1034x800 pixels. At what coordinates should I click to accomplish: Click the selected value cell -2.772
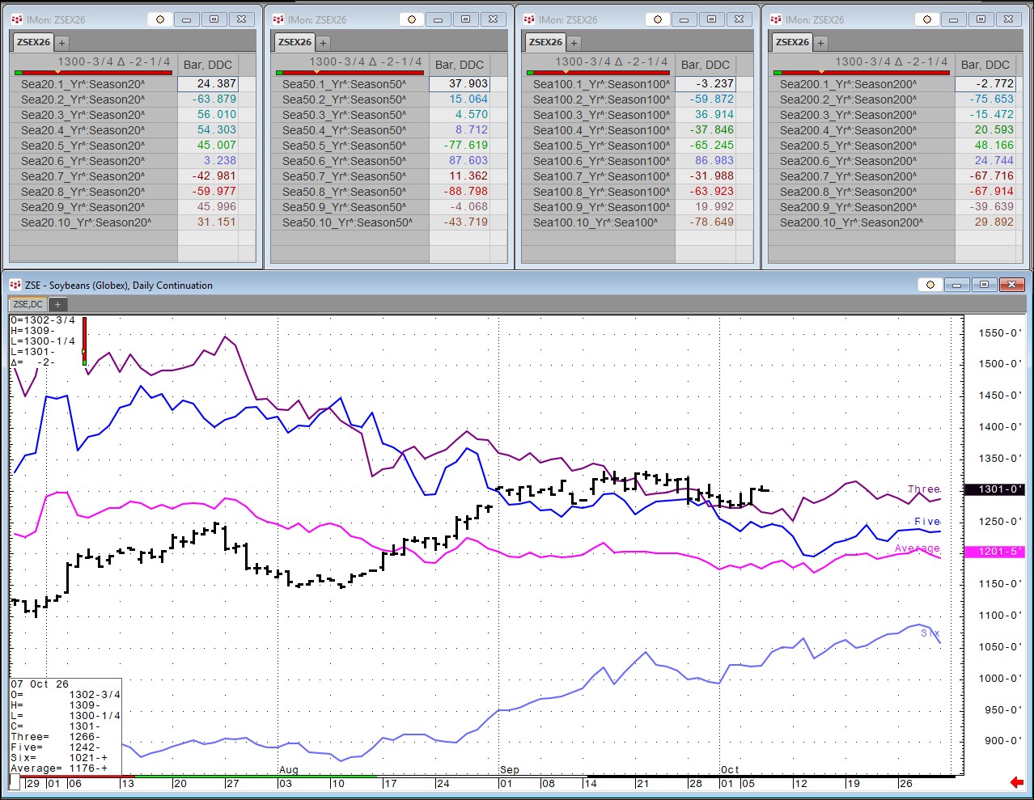point(985,83)
